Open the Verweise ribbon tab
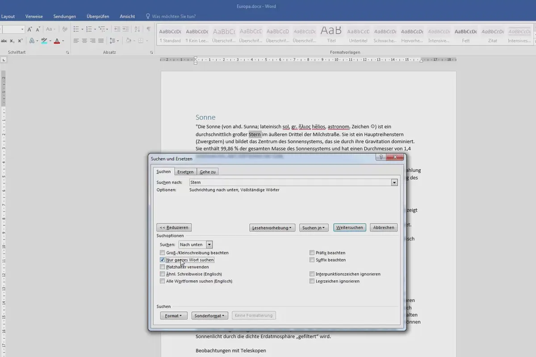Image resolution: width=536 pixels, height=357 pixels. tap(34, 17)
